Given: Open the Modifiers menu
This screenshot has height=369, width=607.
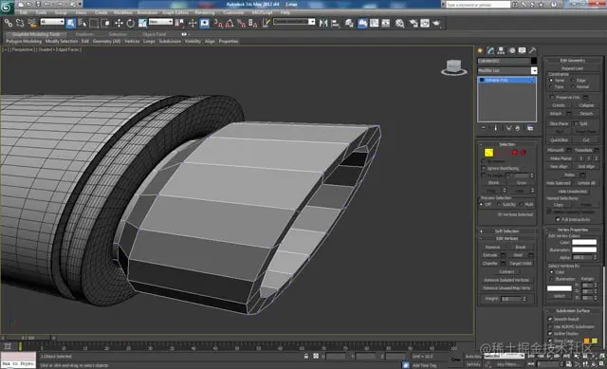Looking at the screenshot, I should [122, 12].
